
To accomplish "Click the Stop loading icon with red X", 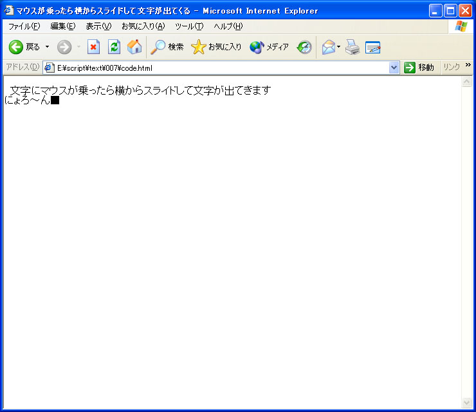I will click(93, 47).
